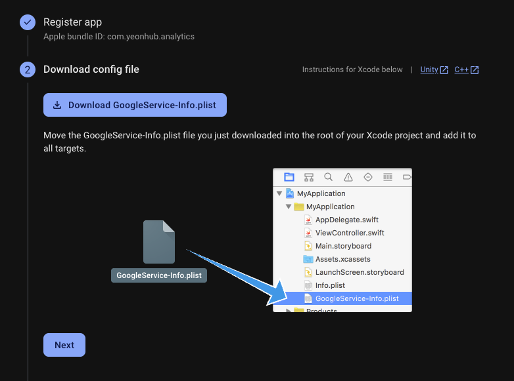The width and height of the screenshot is (514, 381).
Task: Click the completed Register app step checkmark
Action: [x=28, y=22]
